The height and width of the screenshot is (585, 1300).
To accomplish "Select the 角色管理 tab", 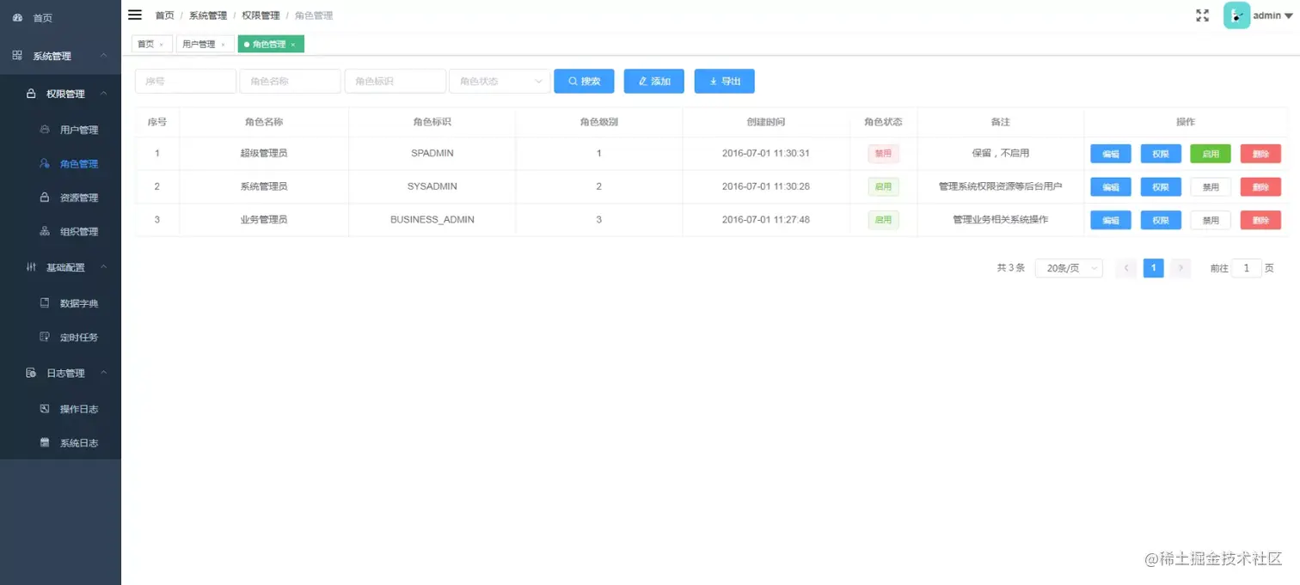I will point(270,44).
